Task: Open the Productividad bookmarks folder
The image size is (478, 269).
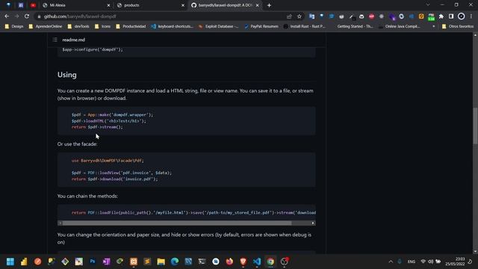Action: coord(131,27)
